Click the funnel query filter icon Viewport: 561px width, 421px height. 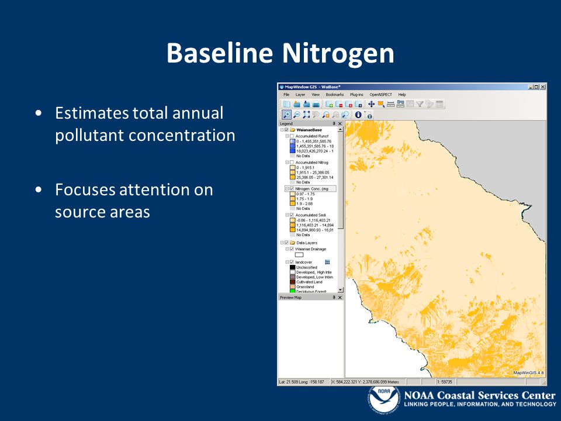(420, 104)
